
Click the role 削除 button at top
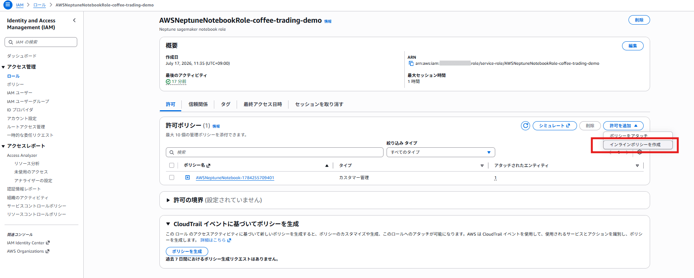(639, 20)
